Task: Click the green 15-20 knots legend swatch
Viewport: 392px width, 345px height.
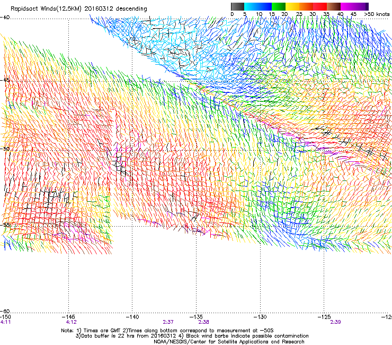Action: 279,6
